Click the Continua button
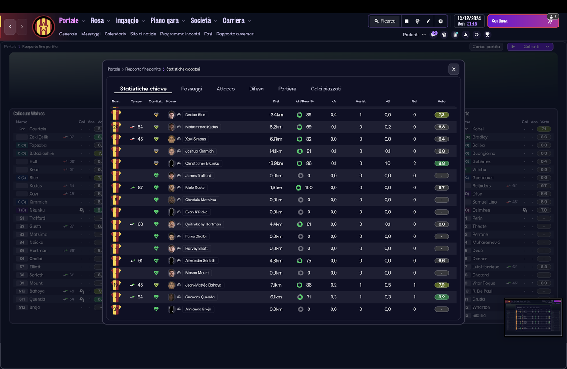This screenshot has height=369, width=567. (x=523, y=21)
